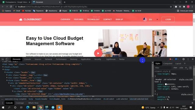195x110 pixels.
Task: Collapse the demoDefaultSelection div node
Action: click(x=9, y=83)
